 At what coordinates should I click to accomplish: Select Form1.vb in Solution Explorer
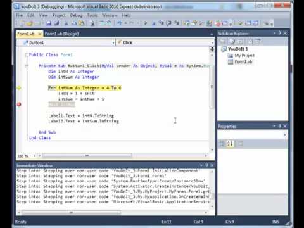(x=243, y=61)
